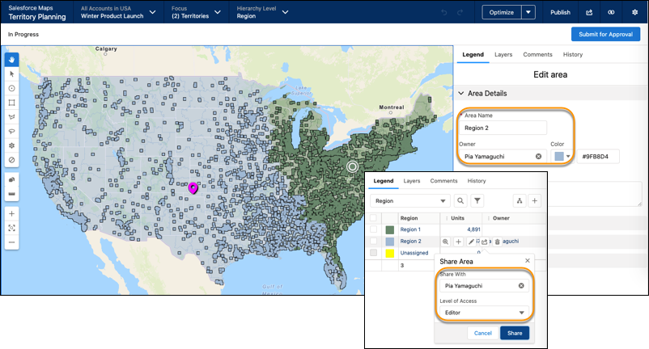Delete Region 2 with the trash icon
This screenshot has width=649, height=349.
tap(497, 242)
